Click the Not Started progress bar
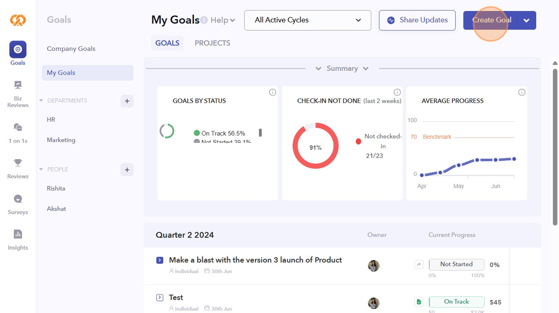Viewport: 559px width, 313px height. tap(456, 265)
